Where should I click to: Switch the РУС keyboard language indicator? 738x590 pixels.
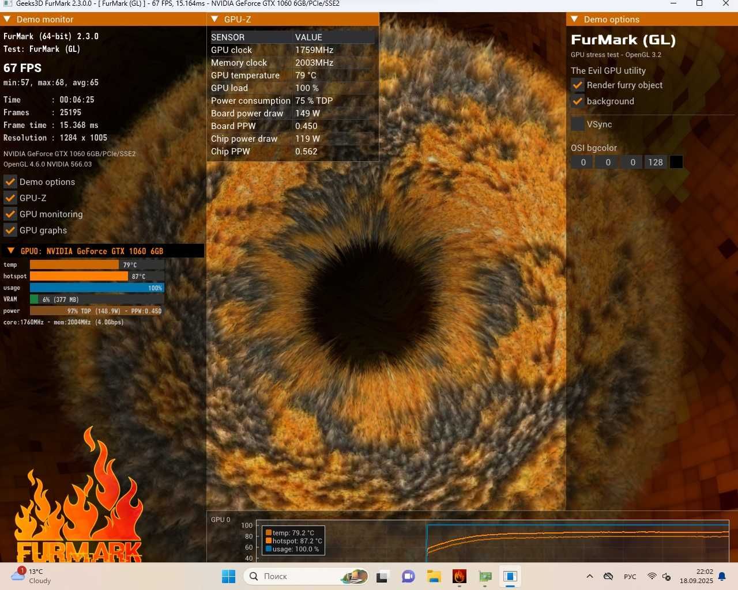[630, 576]
